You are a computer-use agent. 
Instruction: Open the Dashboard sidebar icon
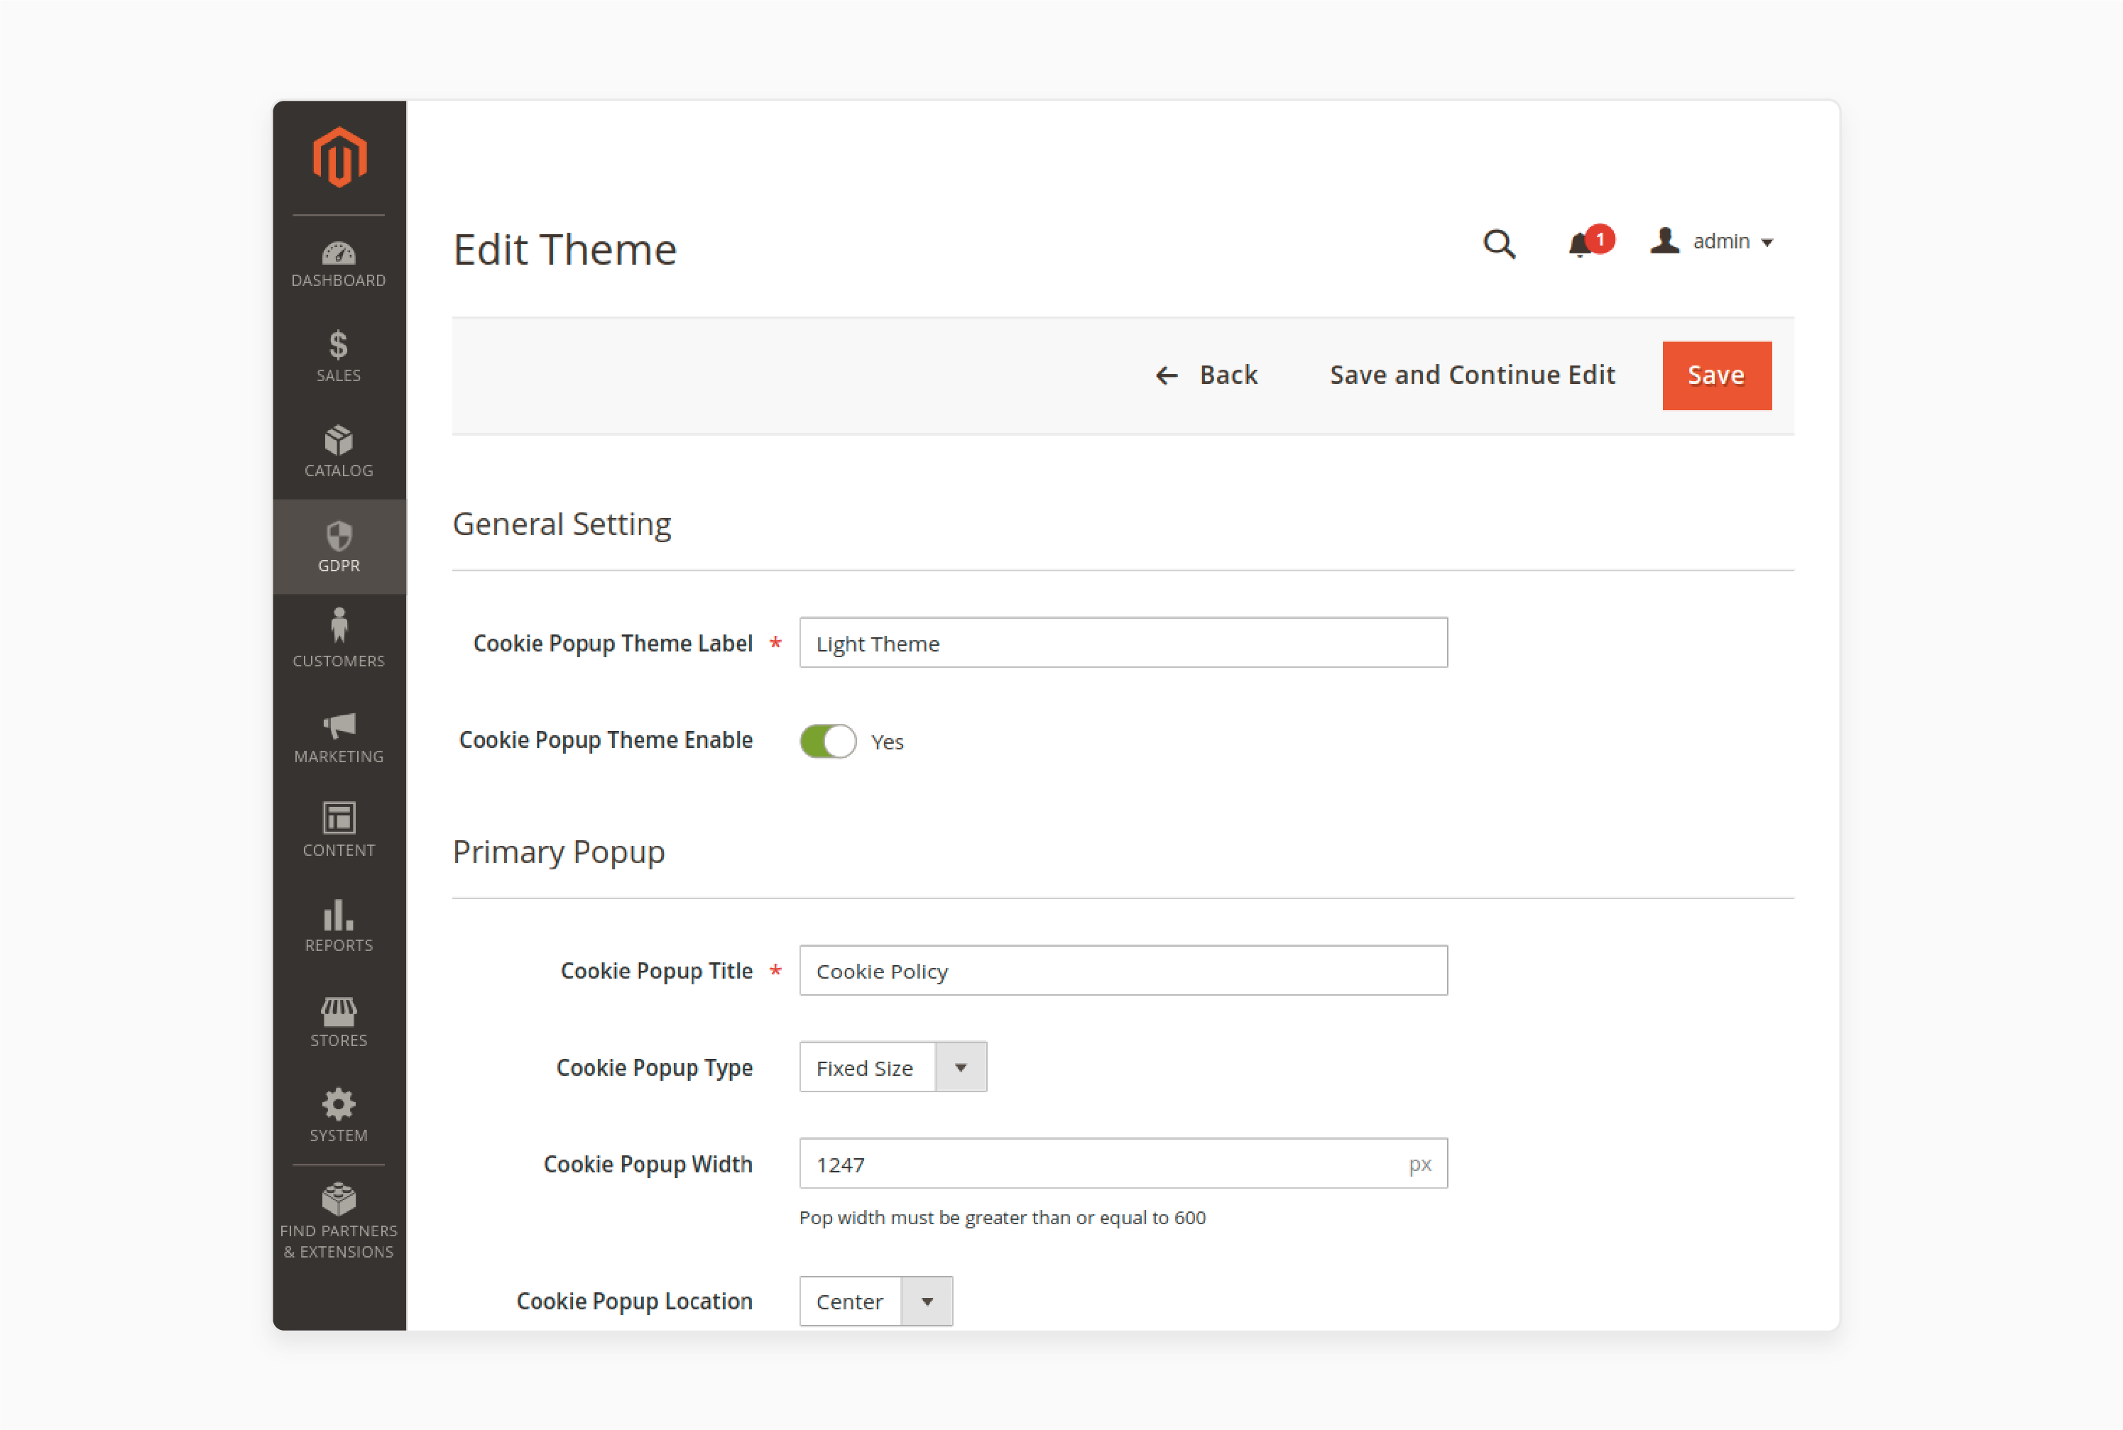pos(339,253)
